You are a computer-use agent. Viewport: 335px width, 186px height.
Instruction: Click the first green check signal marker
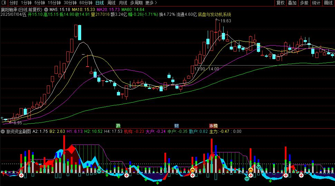pos(99,171)
